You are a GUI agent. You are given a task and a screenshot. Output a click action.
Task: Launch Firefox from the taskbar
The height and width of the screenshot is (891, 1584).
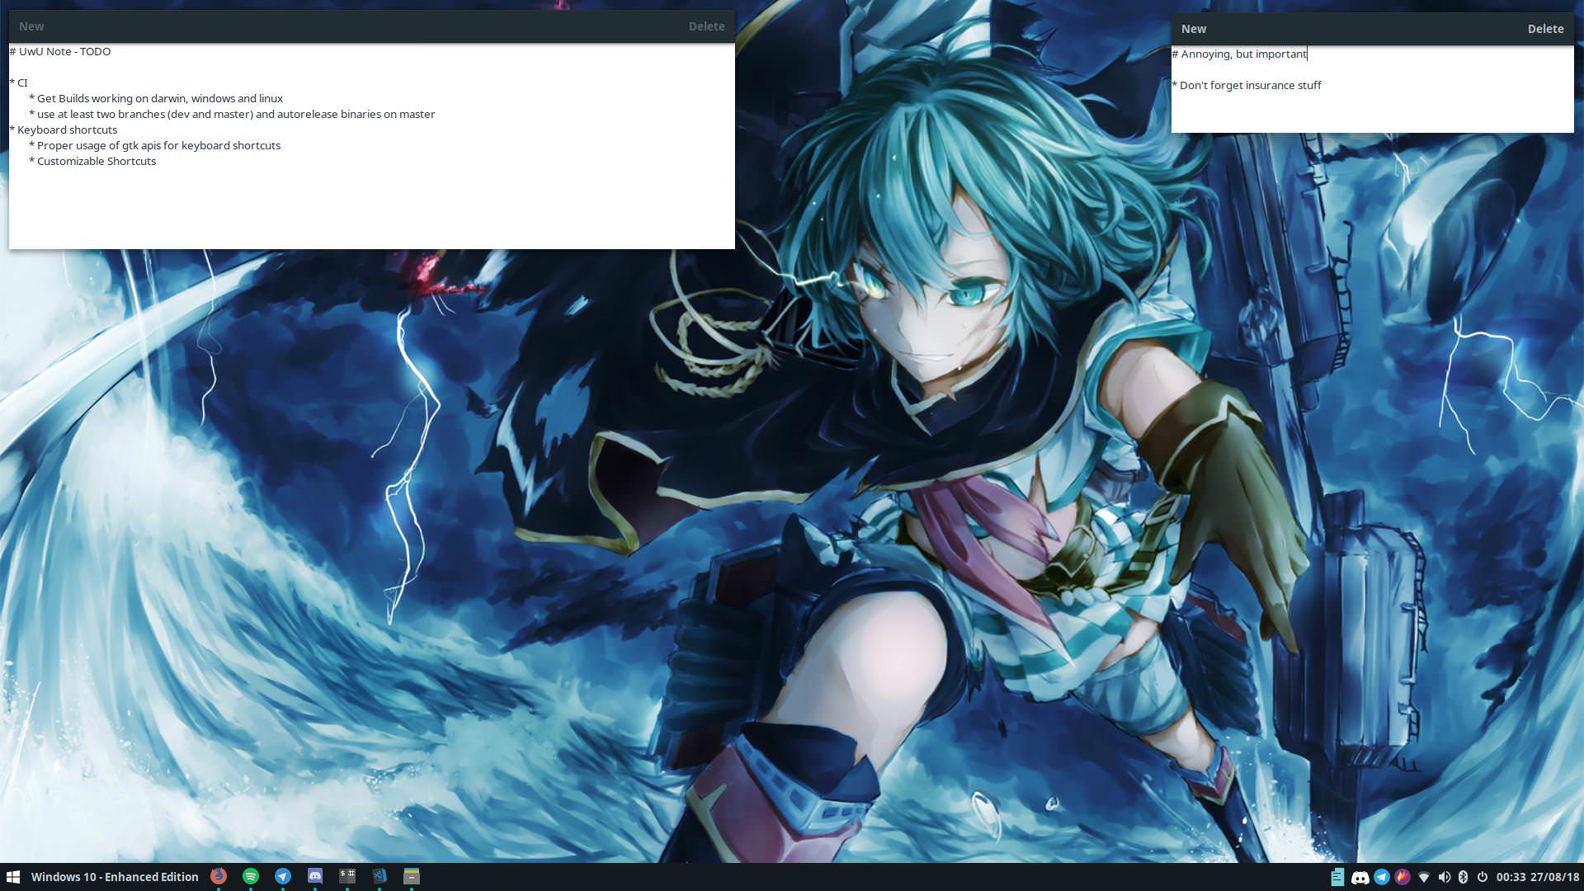[x=219, y=876]
